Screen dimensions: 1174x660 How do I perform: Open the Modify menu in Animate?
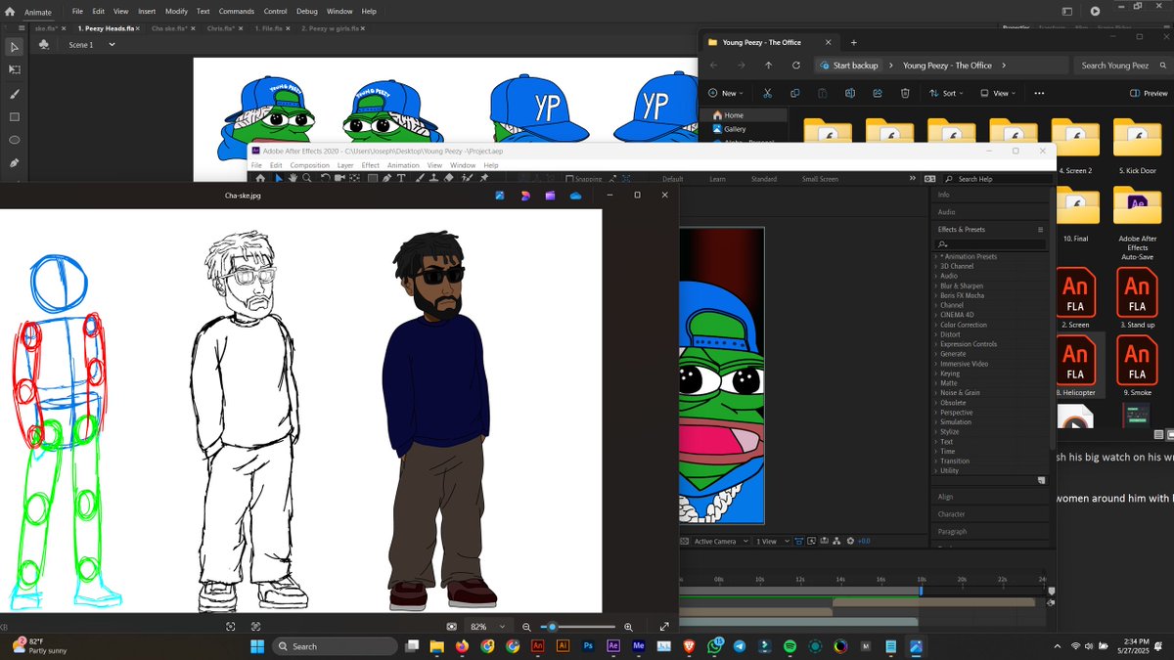(176, 11)
